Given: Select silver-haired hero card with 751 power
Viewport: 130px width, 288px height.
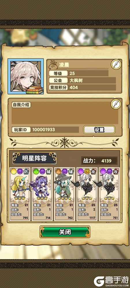Looking at the screenshot, I should 109,194.
